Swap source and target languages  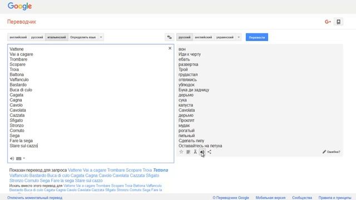tap(169, 37)
